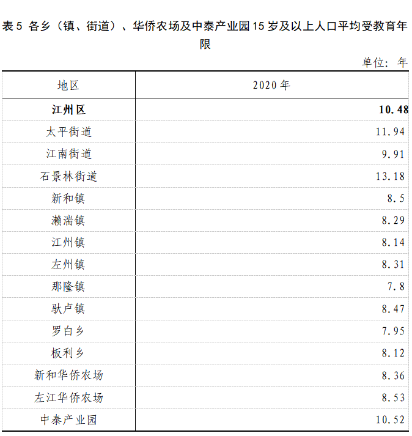Select the row '板利乡'
The image size is (412, 436).
205,353
